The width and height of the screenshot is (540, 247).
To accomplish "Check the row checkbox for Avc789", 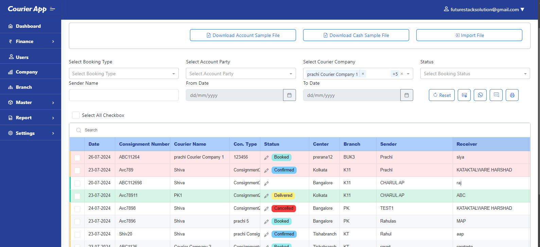I will click(77, 170).
